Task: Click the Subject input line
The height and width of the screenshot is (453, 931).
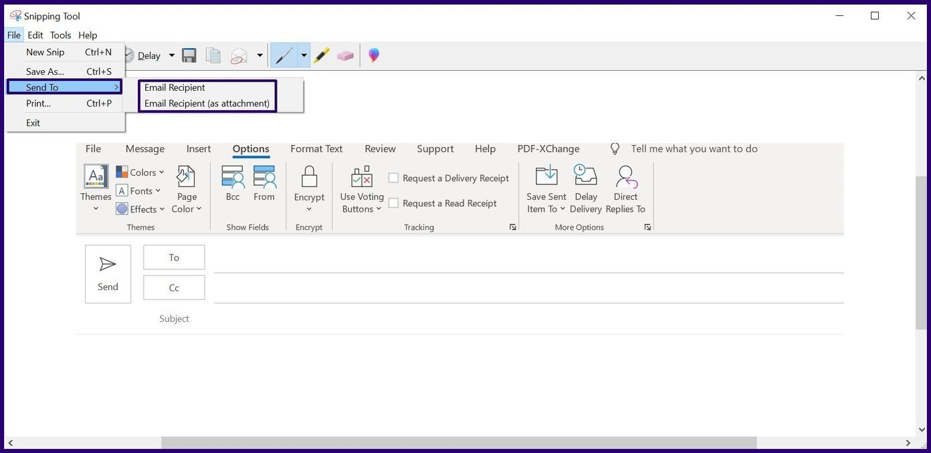Action: point(528,319)
